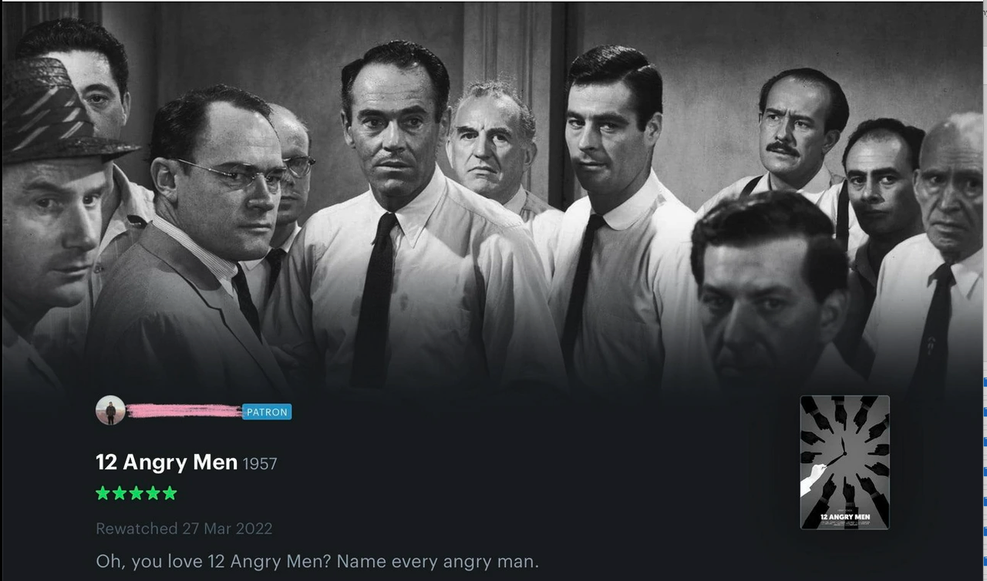Click the first green rating star
Screen dimensions: 987x581
pyautogui.click(x=103, y=493)
